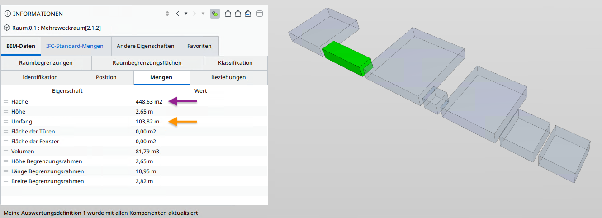The width and height of the screenshot is (602, 218).
Task: Click the handle of Breite Begrenzungsrahmen row
Action: [6, 181]
